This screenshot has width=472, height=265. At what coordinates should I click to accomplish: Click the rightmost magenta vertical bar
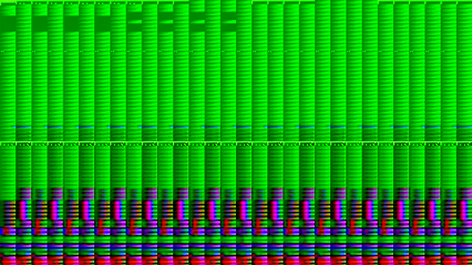pyautogui.click(x=463, y=211)
